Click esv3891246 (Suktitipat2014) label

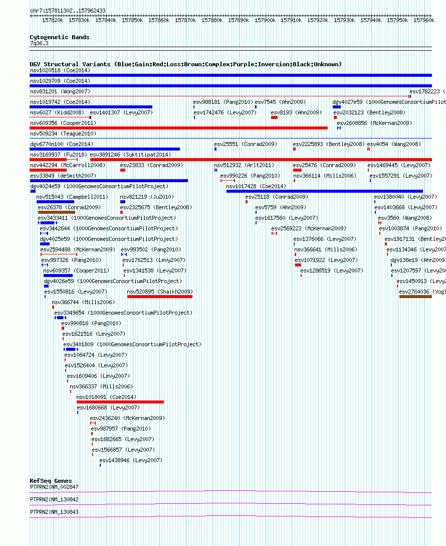tap(130, 155)
